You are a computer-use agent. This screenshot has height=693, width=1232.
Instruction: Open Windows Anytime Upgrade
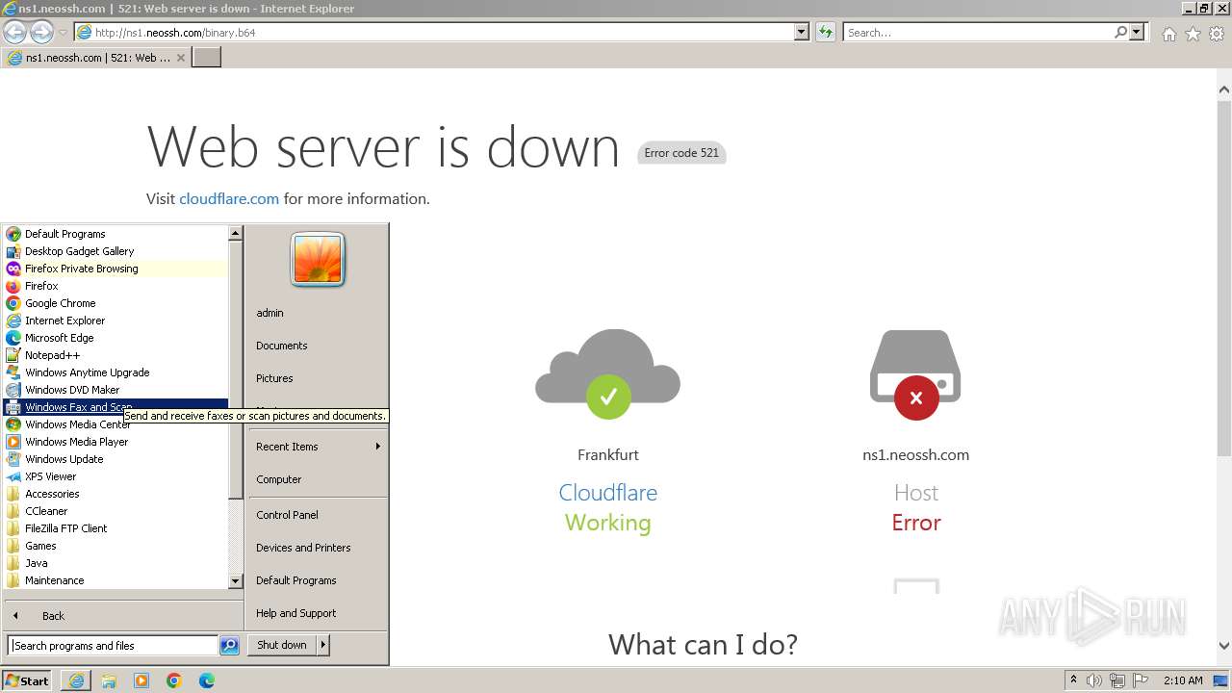point(115,372)
